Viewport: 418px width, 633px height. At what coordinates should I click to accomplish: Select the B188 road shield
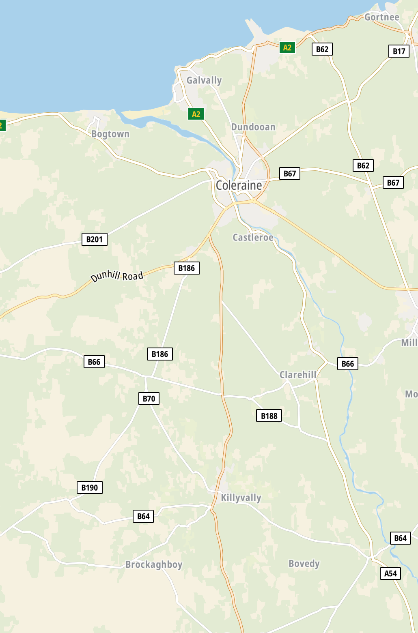[269, 416]
